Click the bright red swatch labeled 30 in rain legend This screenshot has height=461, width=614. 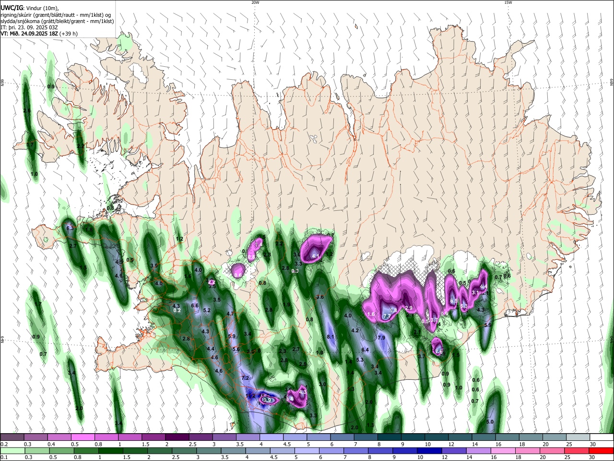click(601, 451)
